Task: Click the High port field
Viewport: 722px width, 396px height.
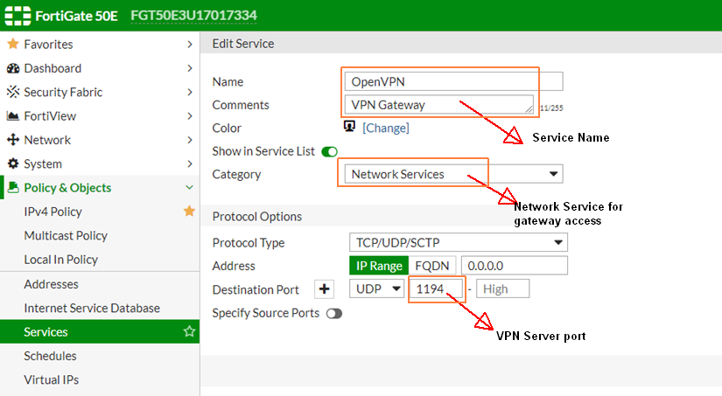Action: 502,288
